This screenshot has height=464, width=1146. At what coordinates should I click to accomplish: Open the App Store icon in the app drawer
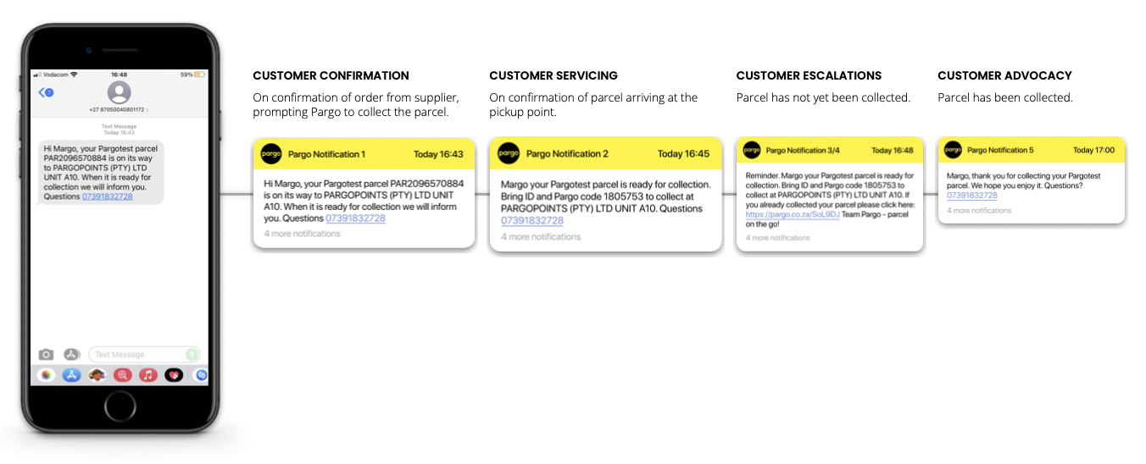pyautogui.click(x=71, y=374)
